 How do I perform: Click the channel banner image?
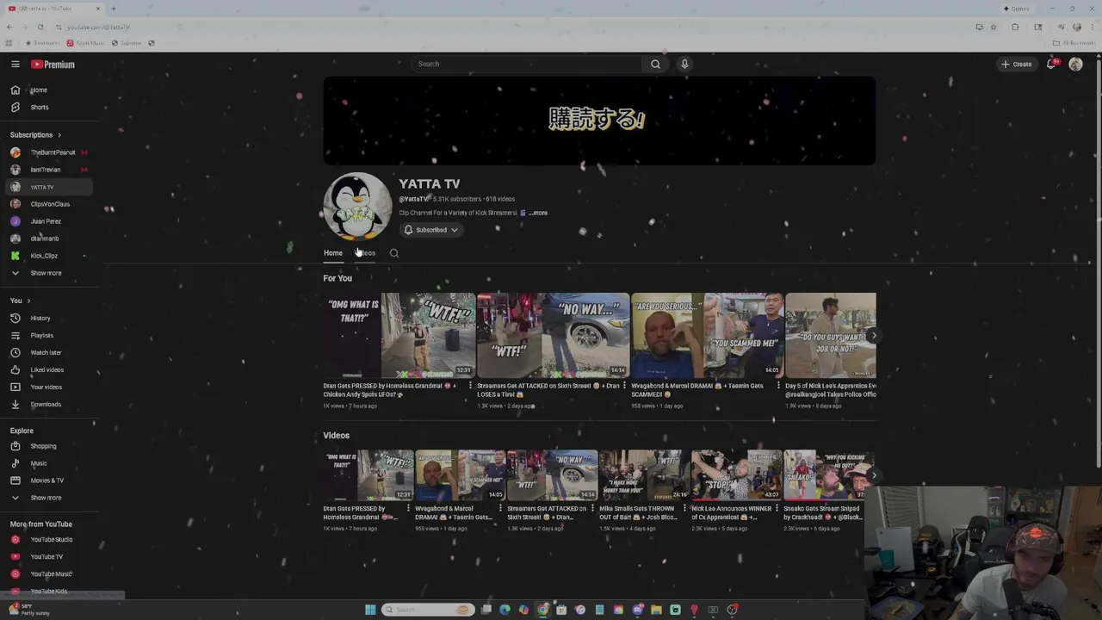tap(599, 121)
